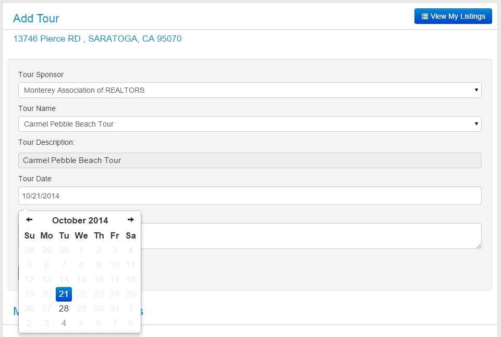Click disabled date 31 in calendar
This screenshot has height=337, width=501.
[x=114, y=308]
